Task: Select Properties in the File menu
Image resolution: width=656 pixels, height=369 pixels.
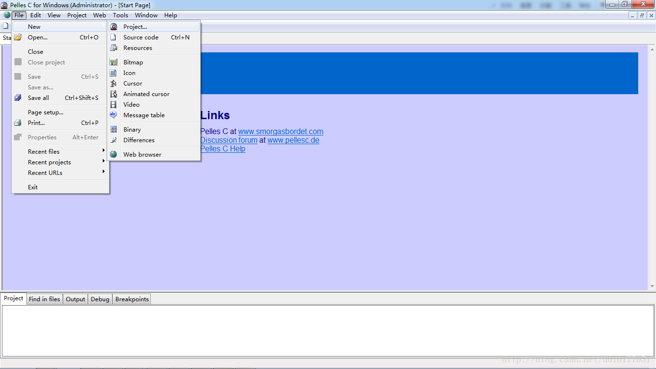Action: (x=60, y=137)
